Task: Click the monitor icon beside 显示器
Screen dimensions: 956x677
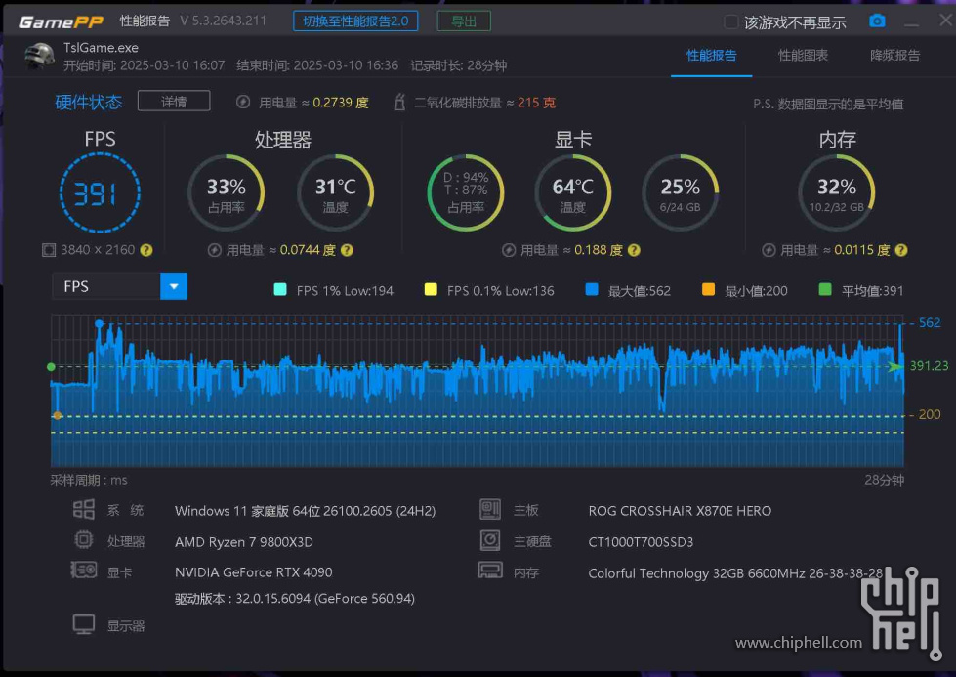Action: 84,624
